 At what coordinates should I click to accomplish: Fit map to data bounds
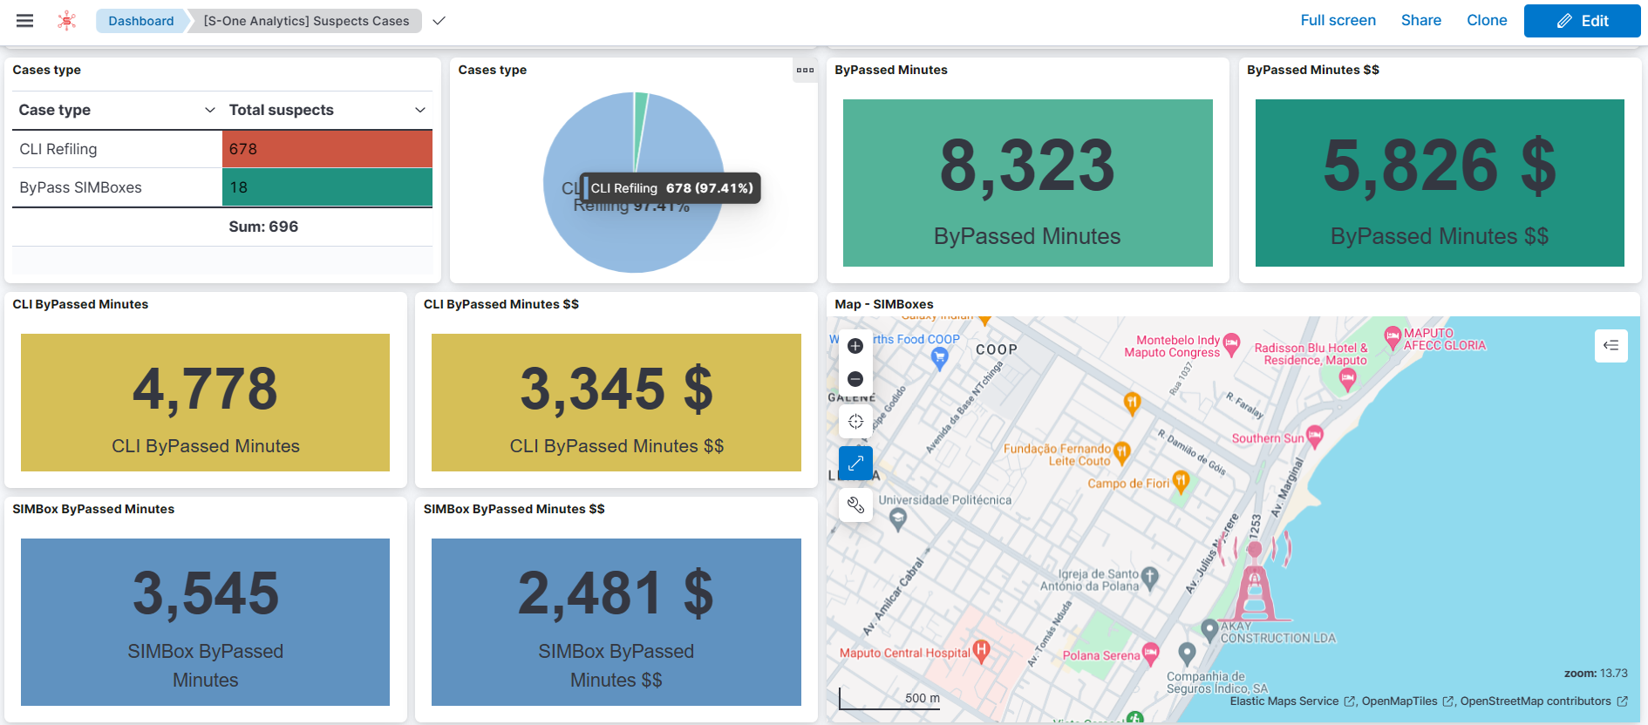(x=855, y=422)
